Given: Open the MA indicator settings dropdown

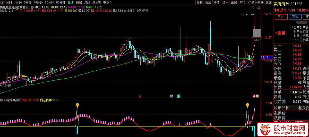Looking at the screenshot, I should (32, 7).
